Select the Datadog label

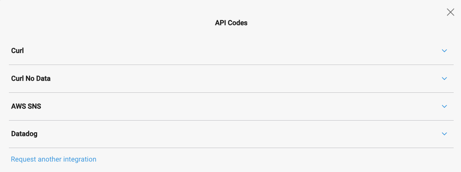click(24, 134)
